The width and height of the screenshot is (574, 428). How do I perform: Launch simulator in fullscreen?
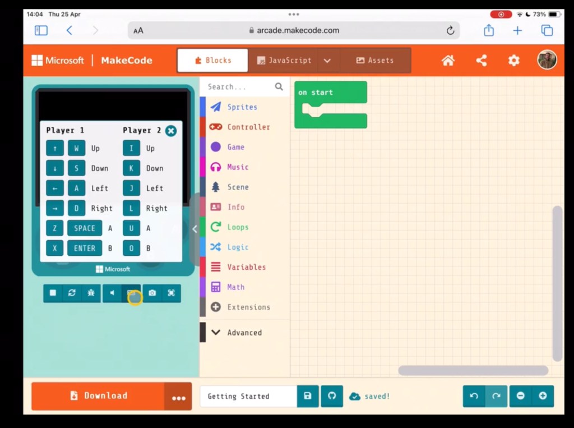171,293
